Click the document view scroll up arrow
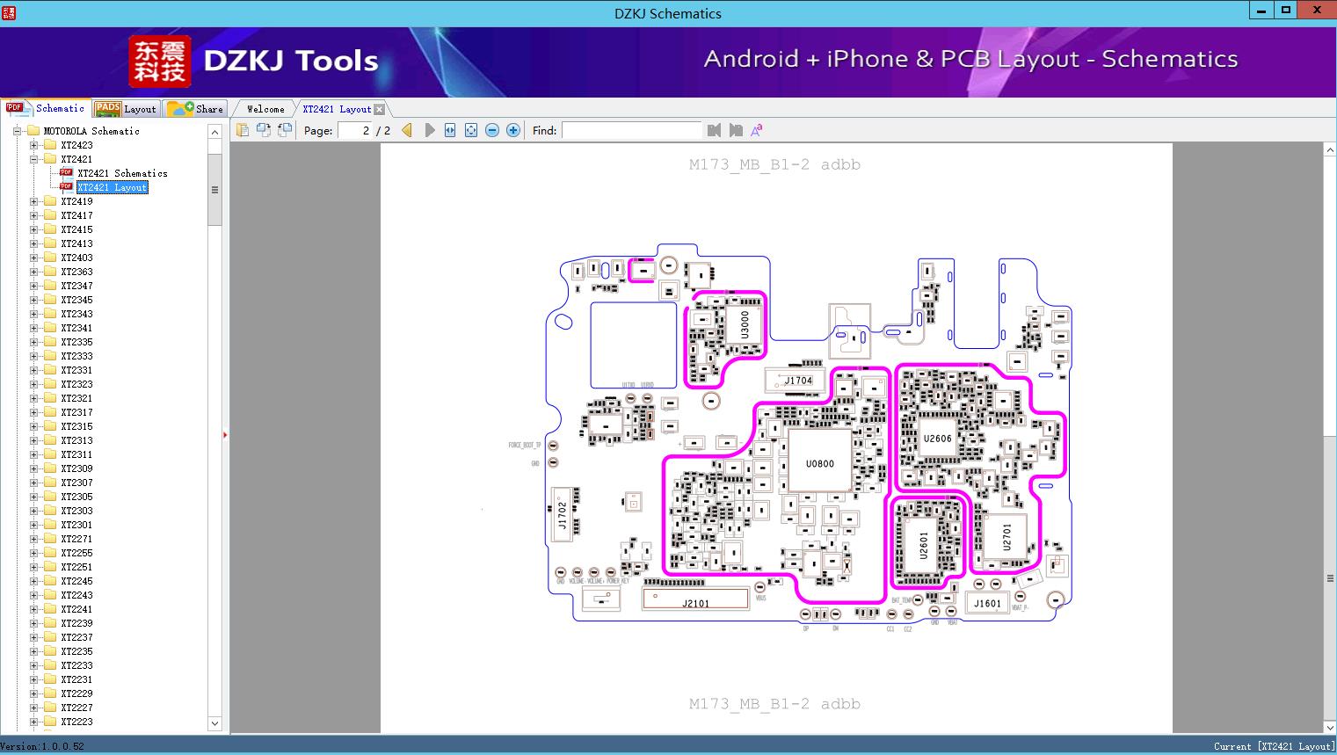Viewport: 1337px width, 755px height. (1330, 150)
